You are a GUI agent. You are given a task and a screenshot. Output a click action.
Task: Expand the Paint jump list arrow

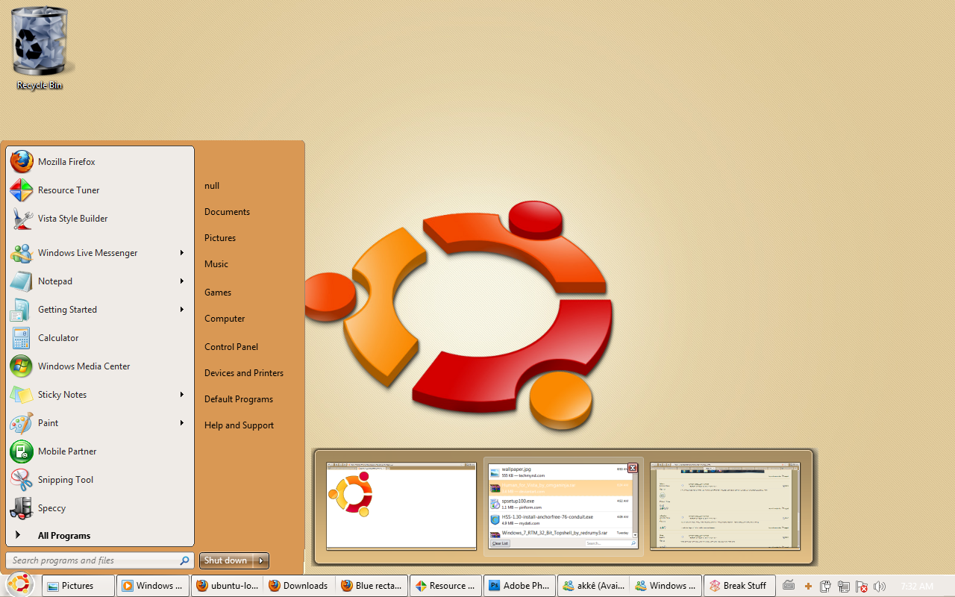click(181, 423)
